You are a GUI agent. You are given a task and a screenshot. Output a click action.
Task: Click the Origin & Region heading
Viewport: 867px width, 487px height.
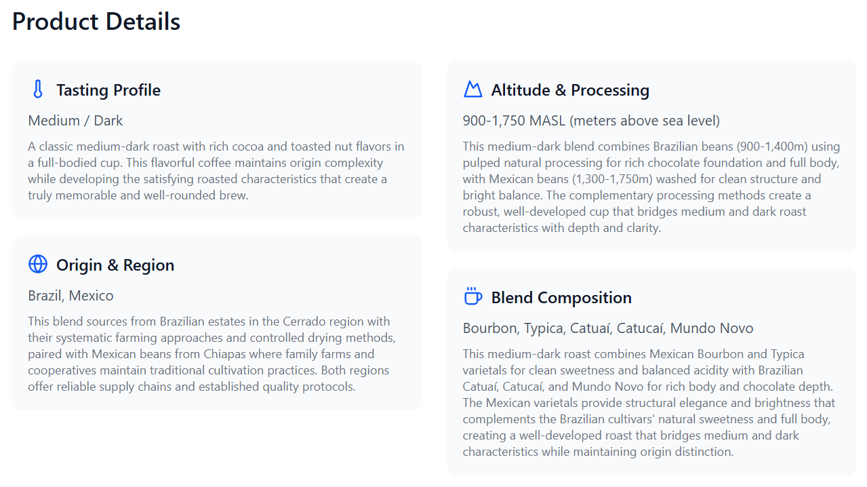pyautogui.click(x=115, y=265)
